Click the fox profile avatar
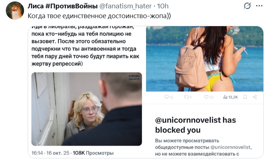Viewport: 267px width, 162px height. [x=15, y=11]
